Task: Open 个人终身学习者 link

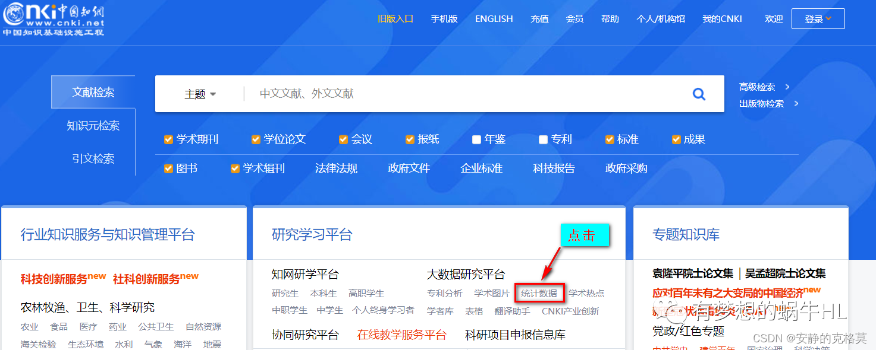Action: tap(383, 310)
